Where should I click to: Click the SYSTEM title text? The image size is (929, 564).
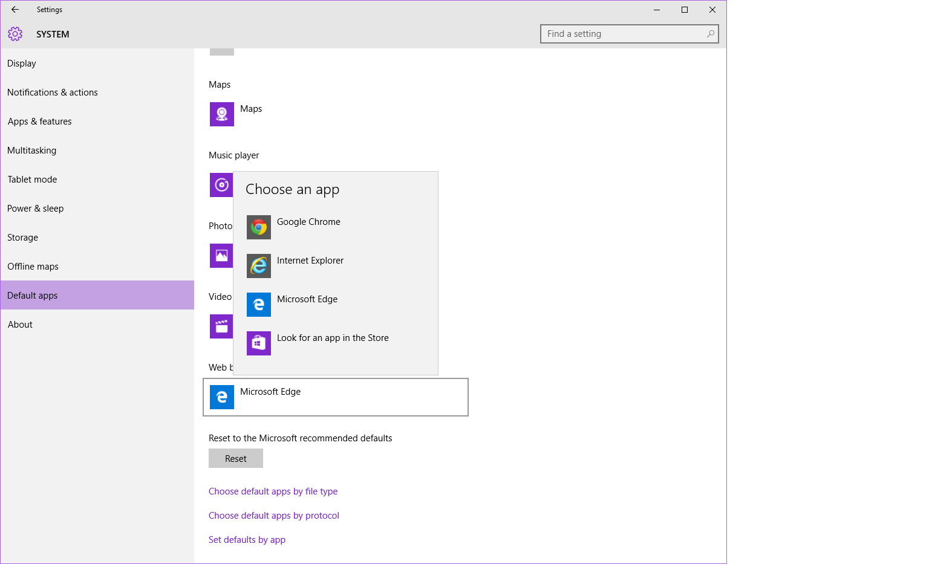pos(53,34)
